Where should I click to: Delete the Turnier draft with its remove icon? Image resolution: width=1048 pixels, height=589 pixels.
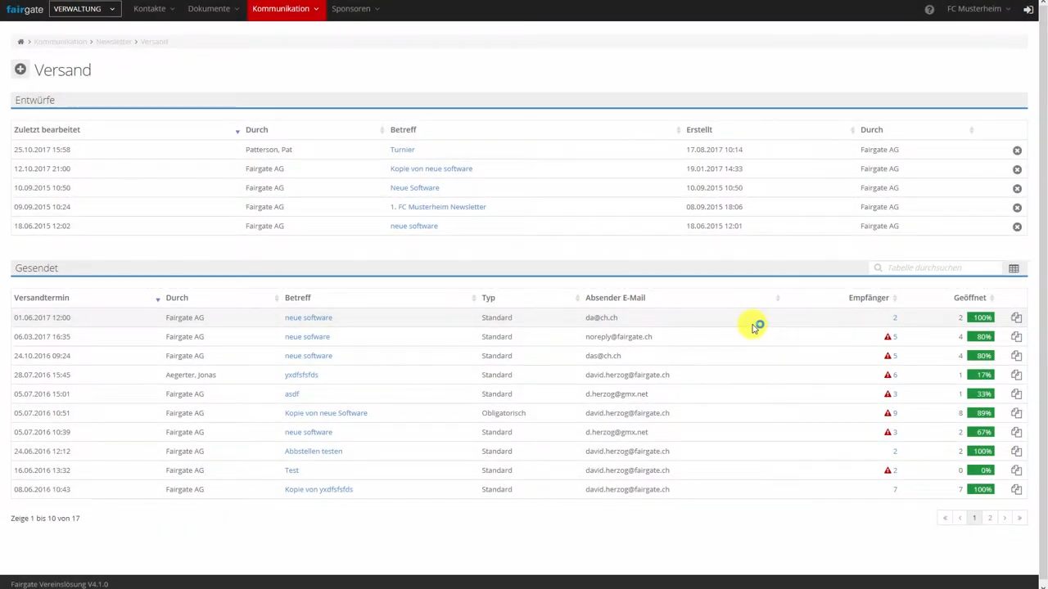coord(1017,151)
